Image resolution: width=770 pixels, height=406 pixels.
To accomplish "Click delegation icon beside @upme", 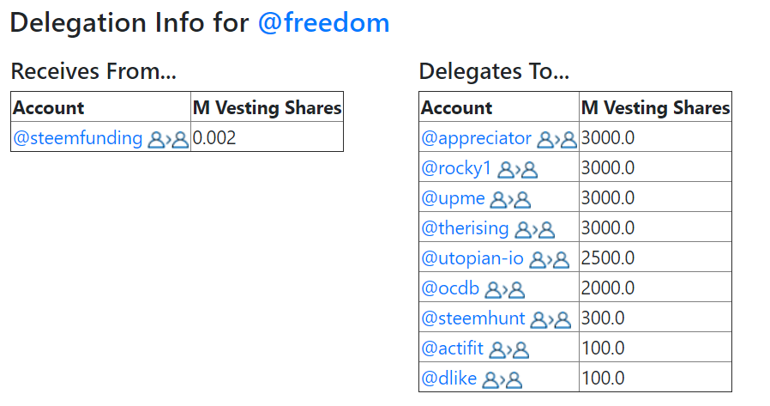I will pyautogui.click(x=511, y=200).
